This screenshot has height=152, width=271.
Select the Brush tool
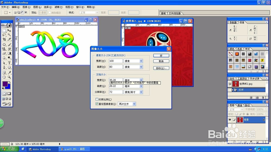pos(9,45)
